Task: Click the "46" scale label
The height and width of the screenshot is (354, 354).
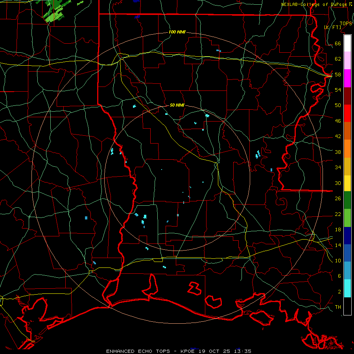Action: tap(338, 121)
